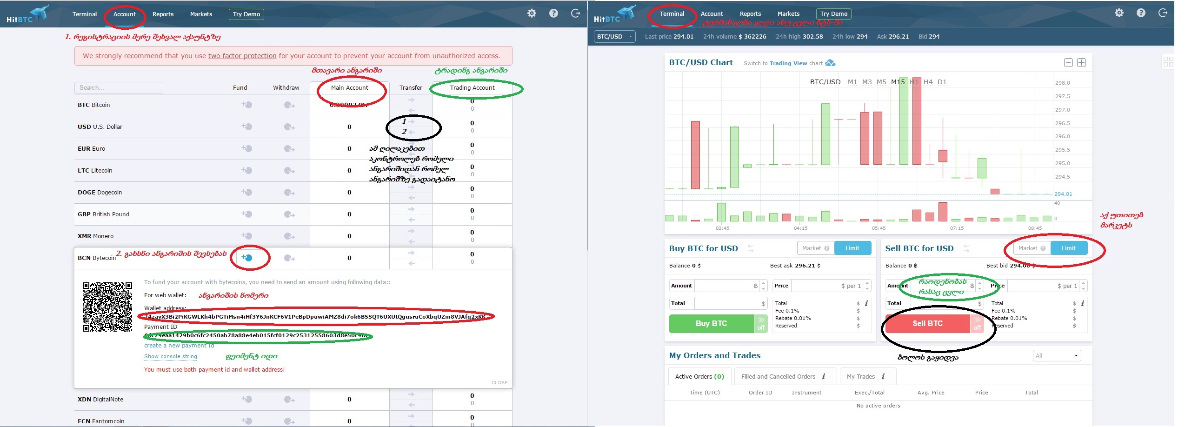Toggle quick-buy off switch beside Buy BTC

[761, 324]
